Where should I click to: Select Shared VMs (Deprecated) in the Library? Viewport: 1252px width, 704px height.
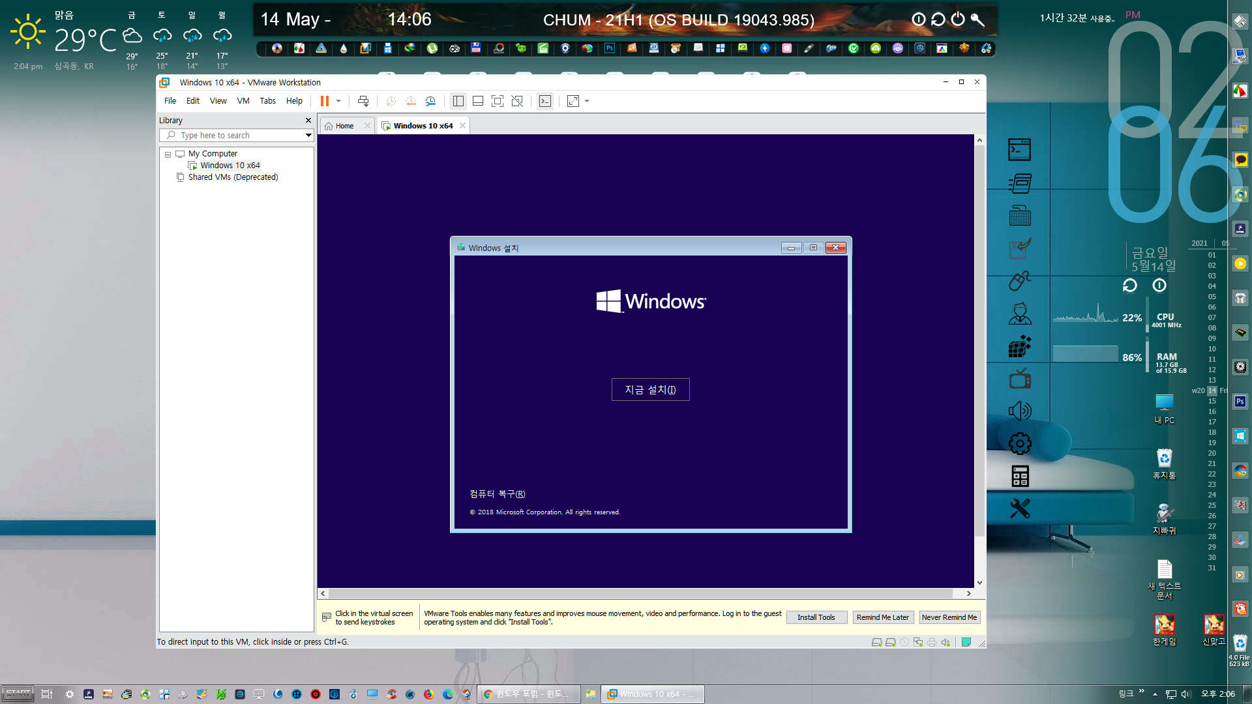pos(227,177)
